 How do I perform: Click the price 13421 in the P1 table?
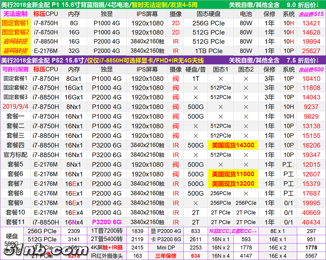311,23
